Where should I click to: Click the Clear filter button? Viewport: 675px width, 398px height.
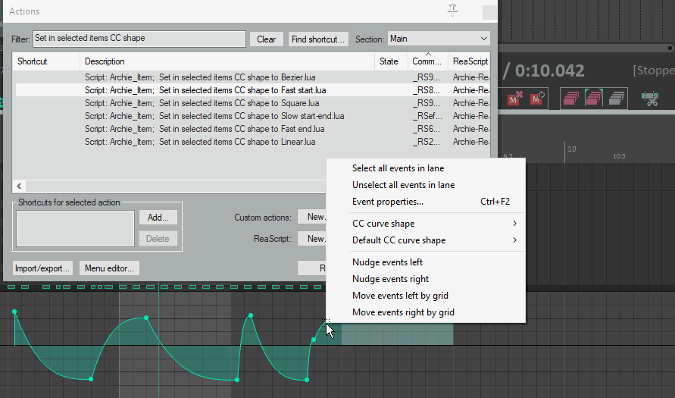266,39
